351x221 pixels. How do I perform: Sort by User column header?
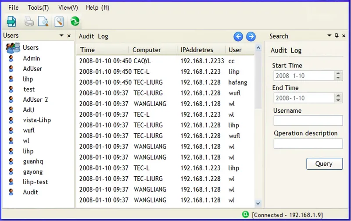click(x=240, y=50)
